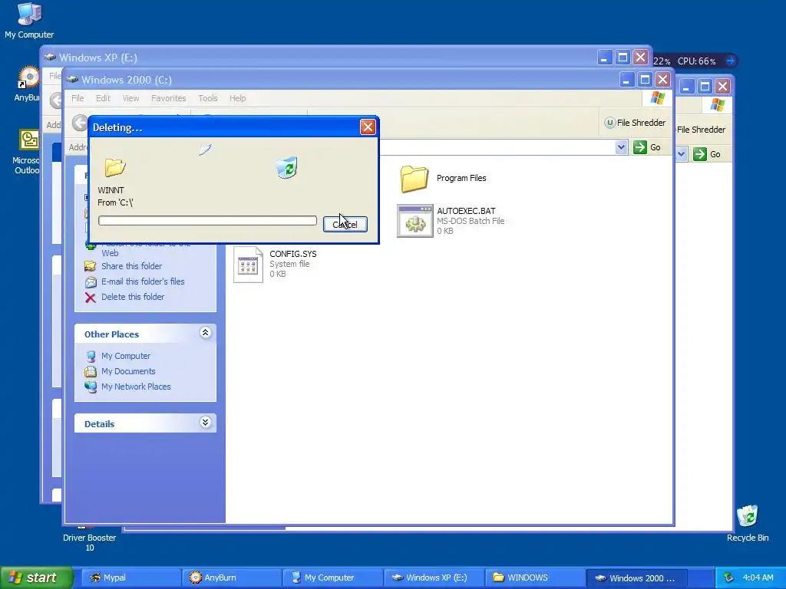Click File Shredder in rightmost background window
Image resolution: width=786 pixels, height=589 pixels.
click(x=701, y=130)
